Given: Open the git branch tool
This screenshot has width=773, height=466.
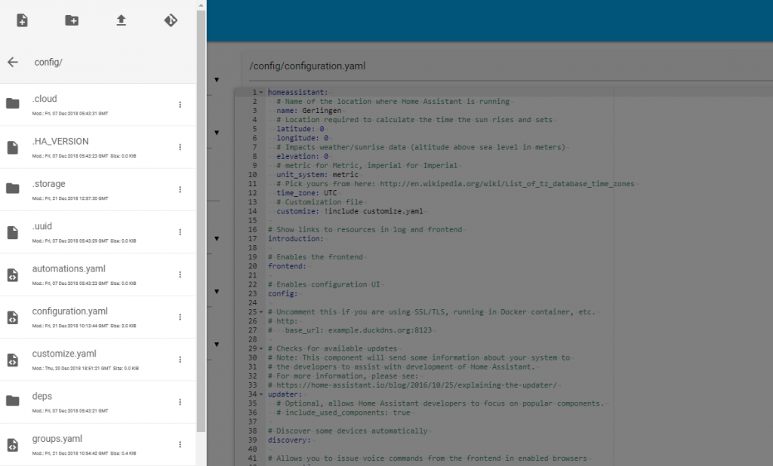Looking at the screenshot, I should (x=171, y=20).
